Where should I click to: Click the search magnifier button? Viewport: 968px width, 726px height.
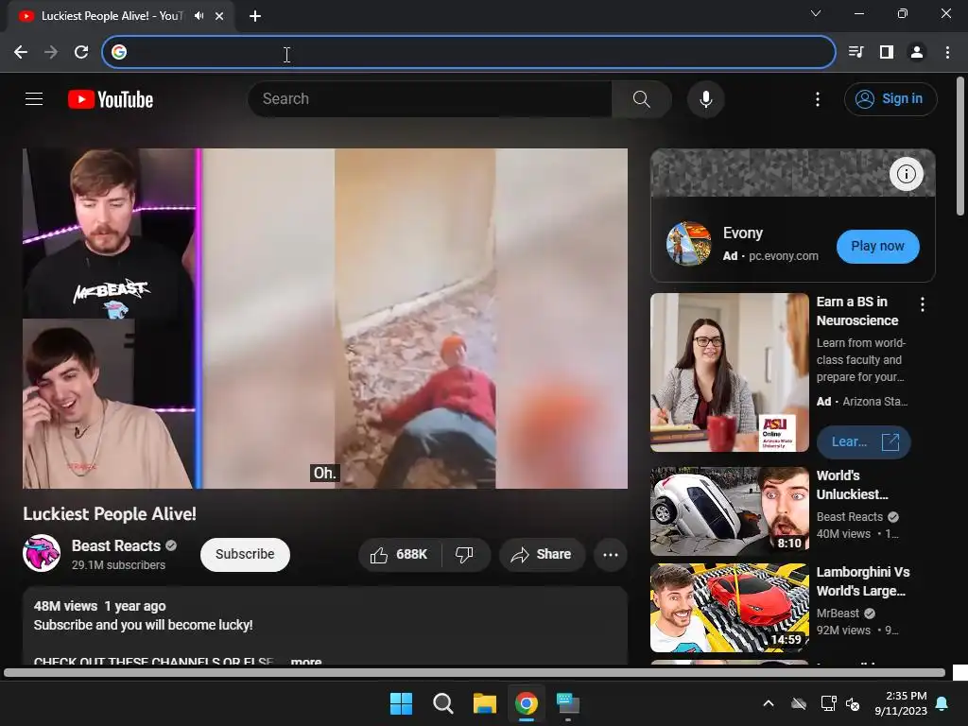642,98
